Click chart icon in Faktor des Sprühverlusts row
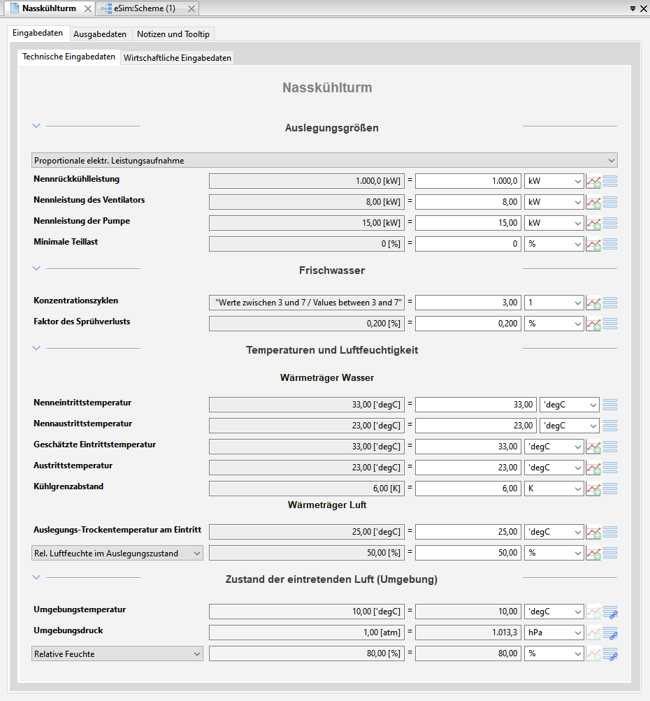This screenshot has width=650, height=701. coord(593,324)
